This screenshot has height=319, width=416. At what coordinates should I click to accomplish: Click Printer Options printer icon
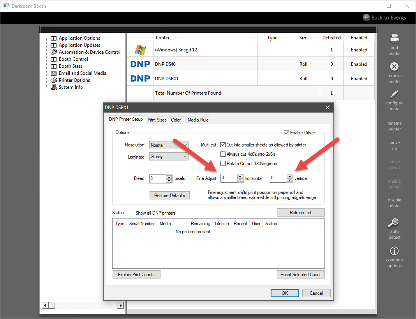(x=54, y=80)
